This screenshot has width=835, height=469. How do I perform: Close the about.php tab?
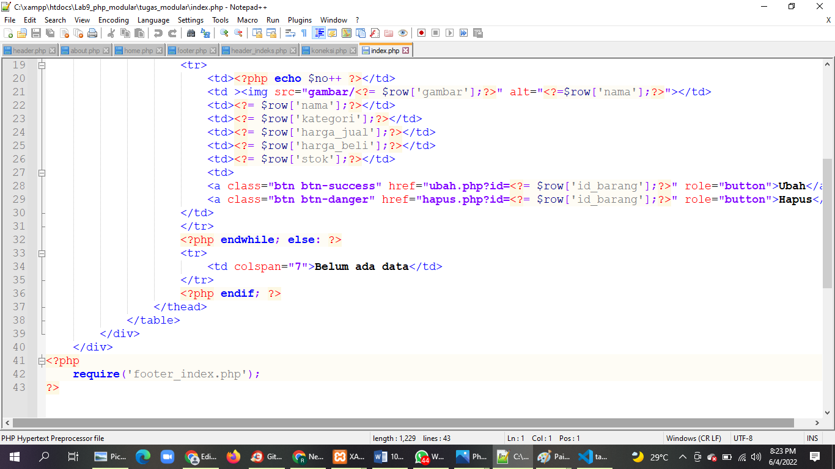[106, 51]
